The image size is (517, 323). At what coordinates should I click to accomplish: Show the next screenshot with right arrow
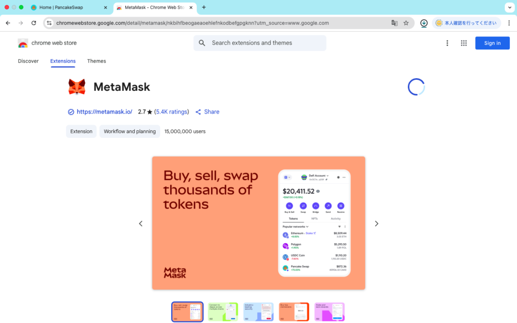point(376,224)
